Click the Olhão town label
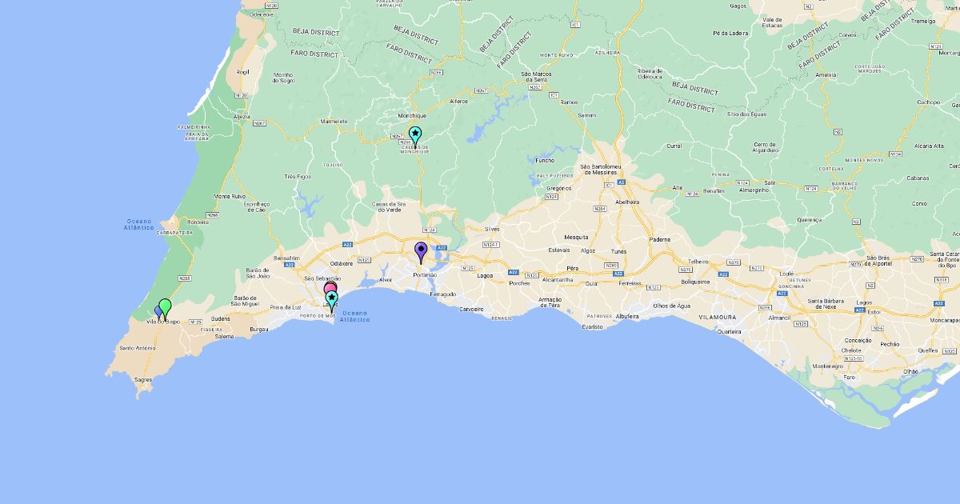Viewport: 960px width, 504px height. click(910, 371)
